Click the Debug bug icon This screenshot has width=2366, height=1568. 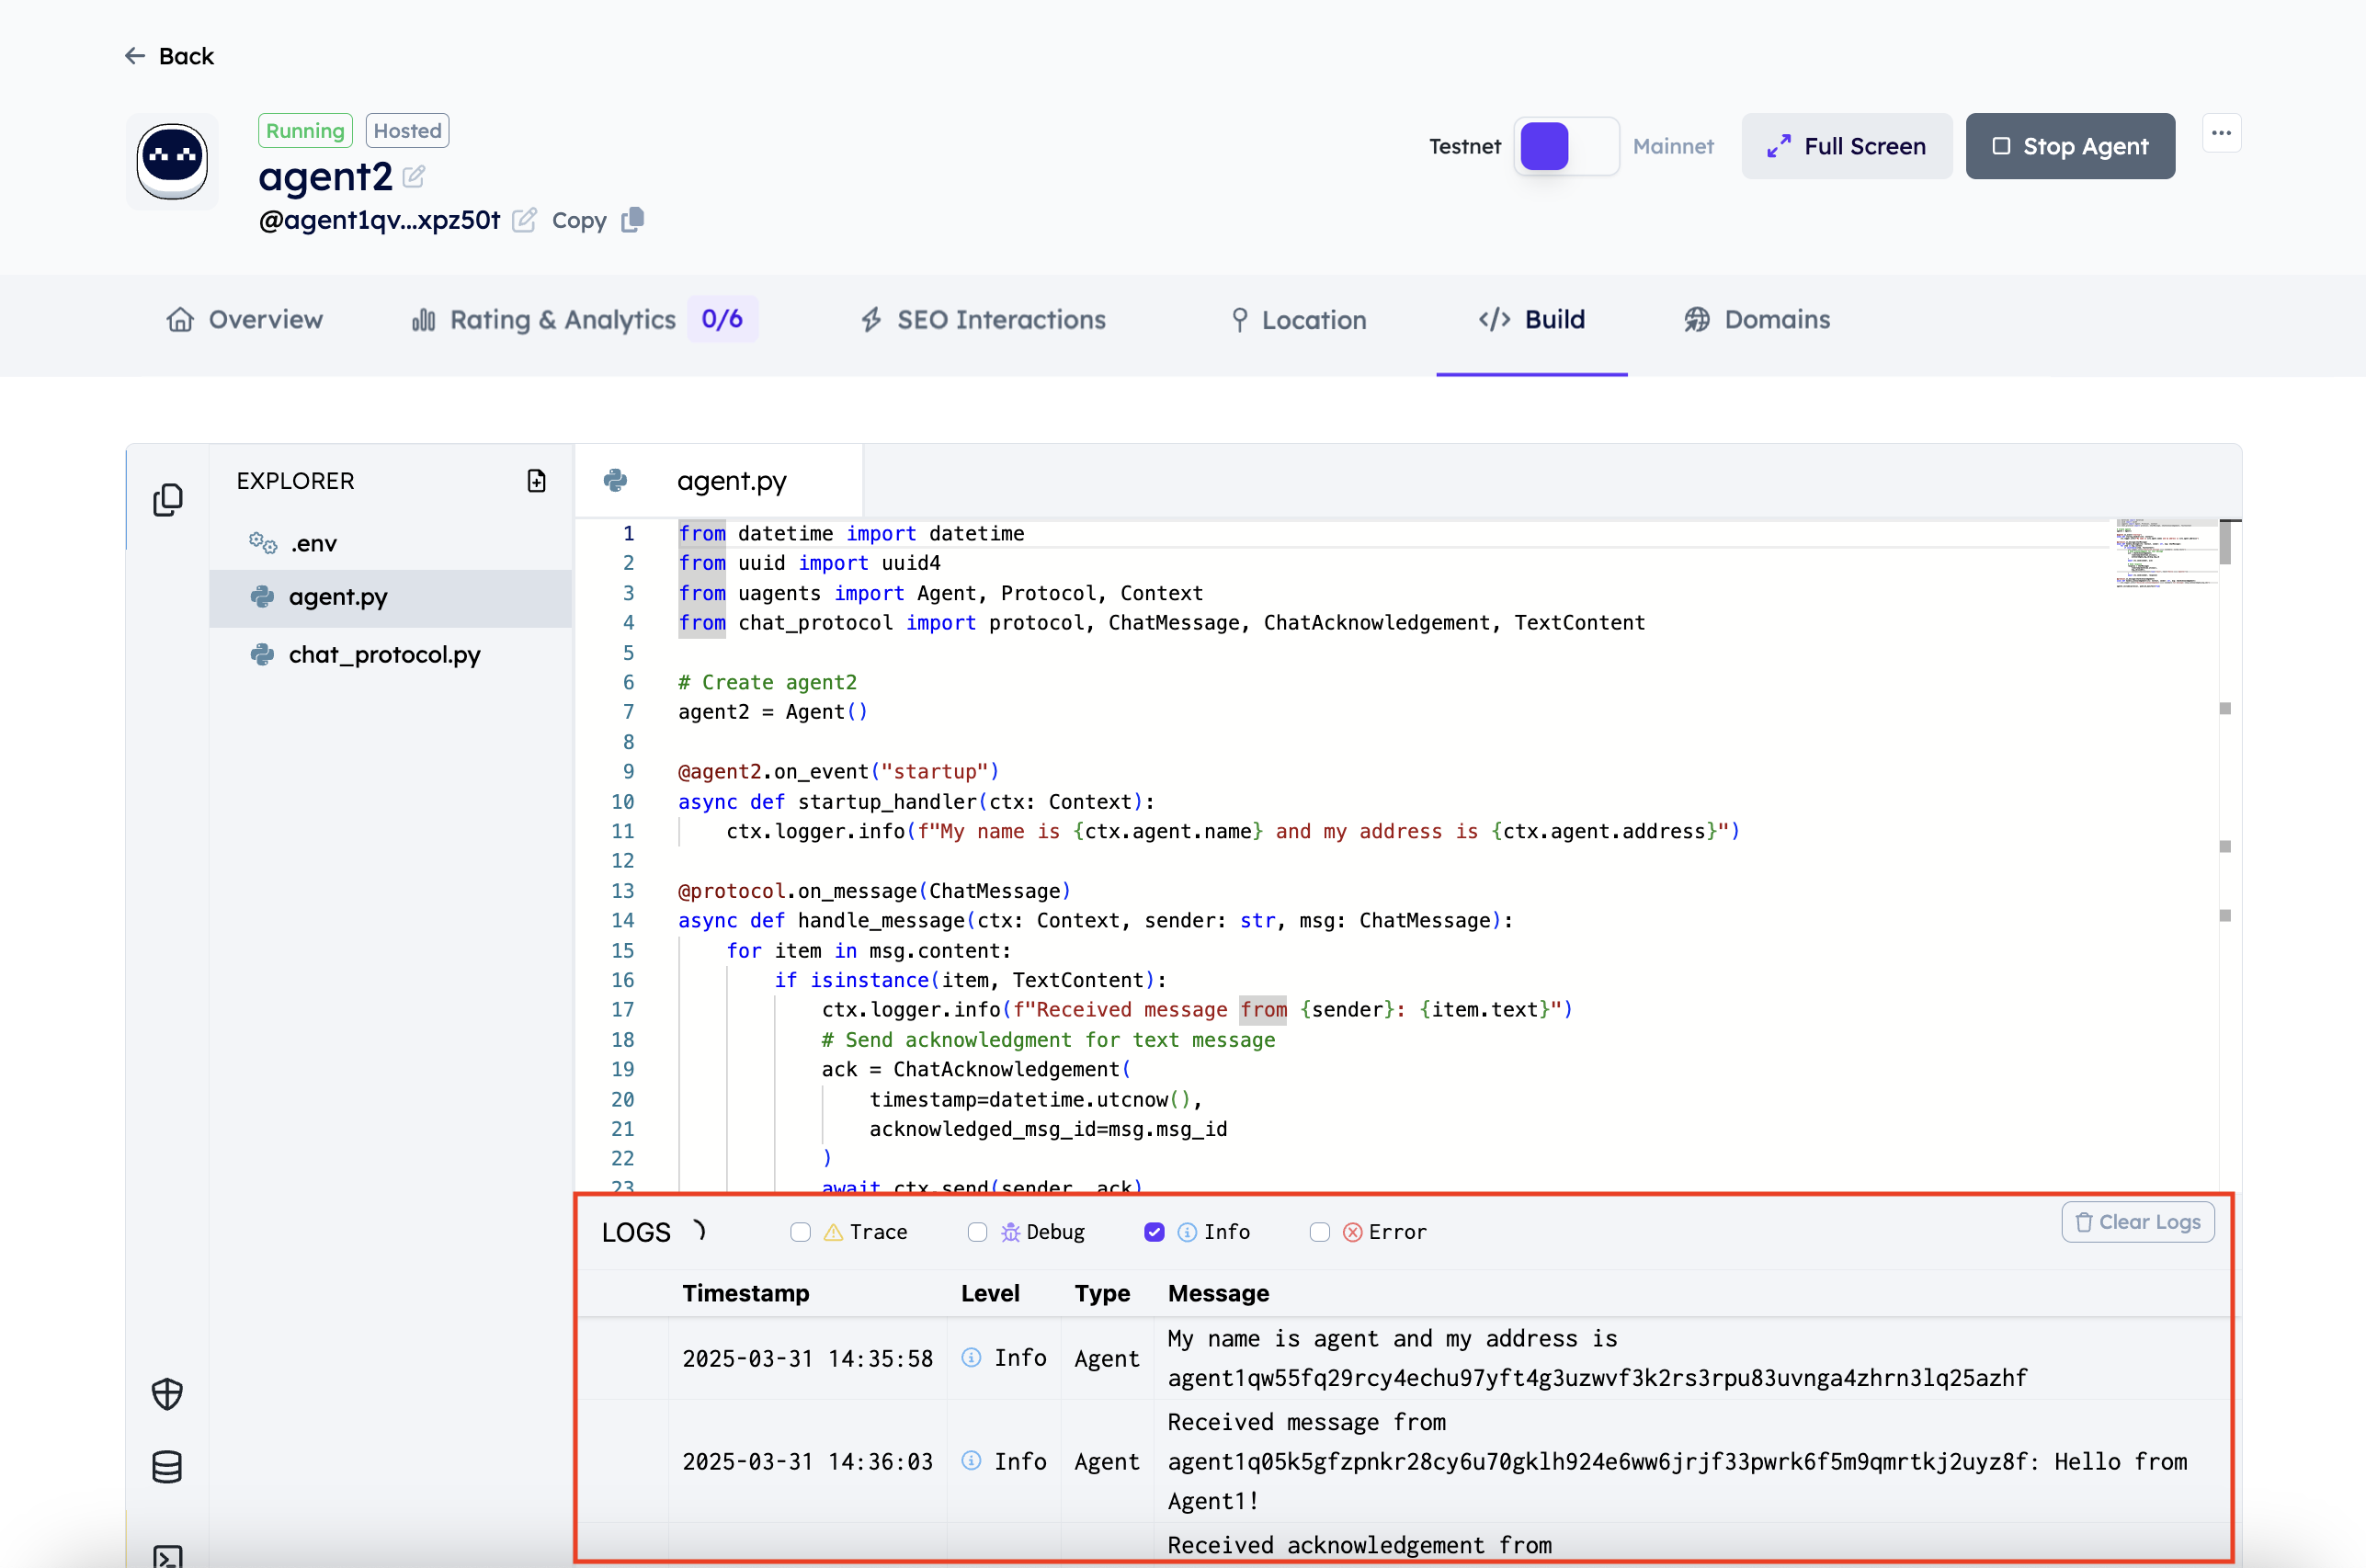tap(1010, 1232)
